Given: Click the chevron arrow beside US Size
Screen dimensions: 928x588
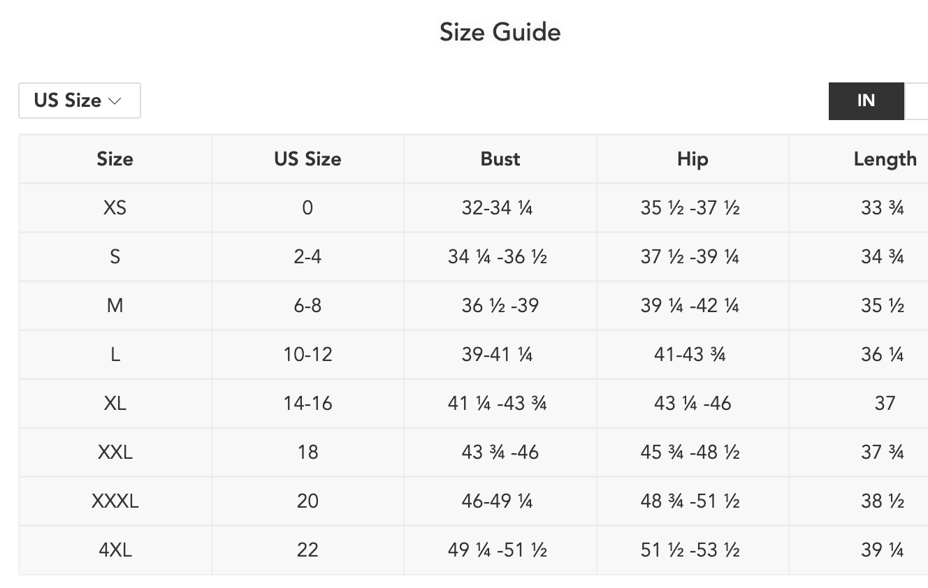Looking at the screenshot, I should (115, 101).
